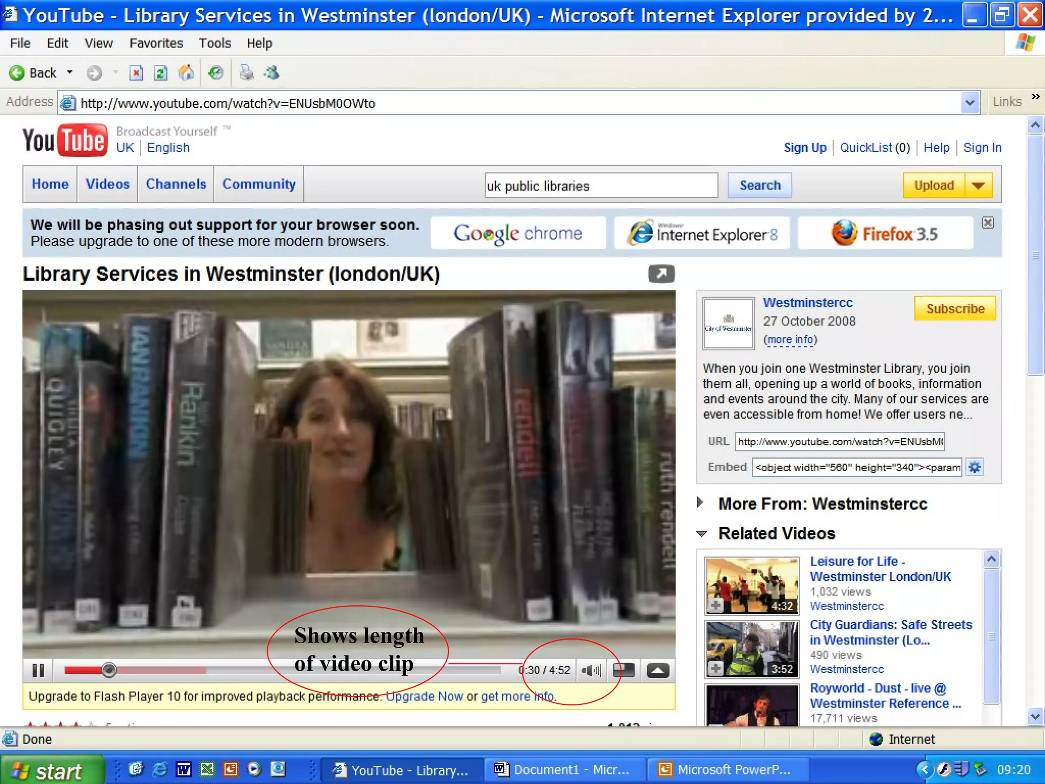Toggle video player size button
The height and width of the screenshot is (784, 1045).
click(x=624, y=670)
